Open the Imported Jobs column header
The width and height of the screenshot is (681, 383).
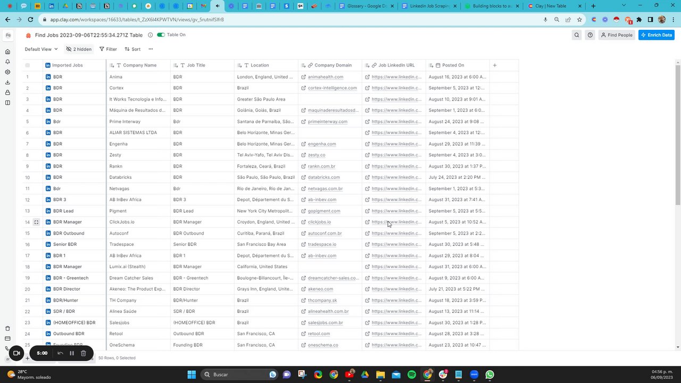tap(74, 65)
